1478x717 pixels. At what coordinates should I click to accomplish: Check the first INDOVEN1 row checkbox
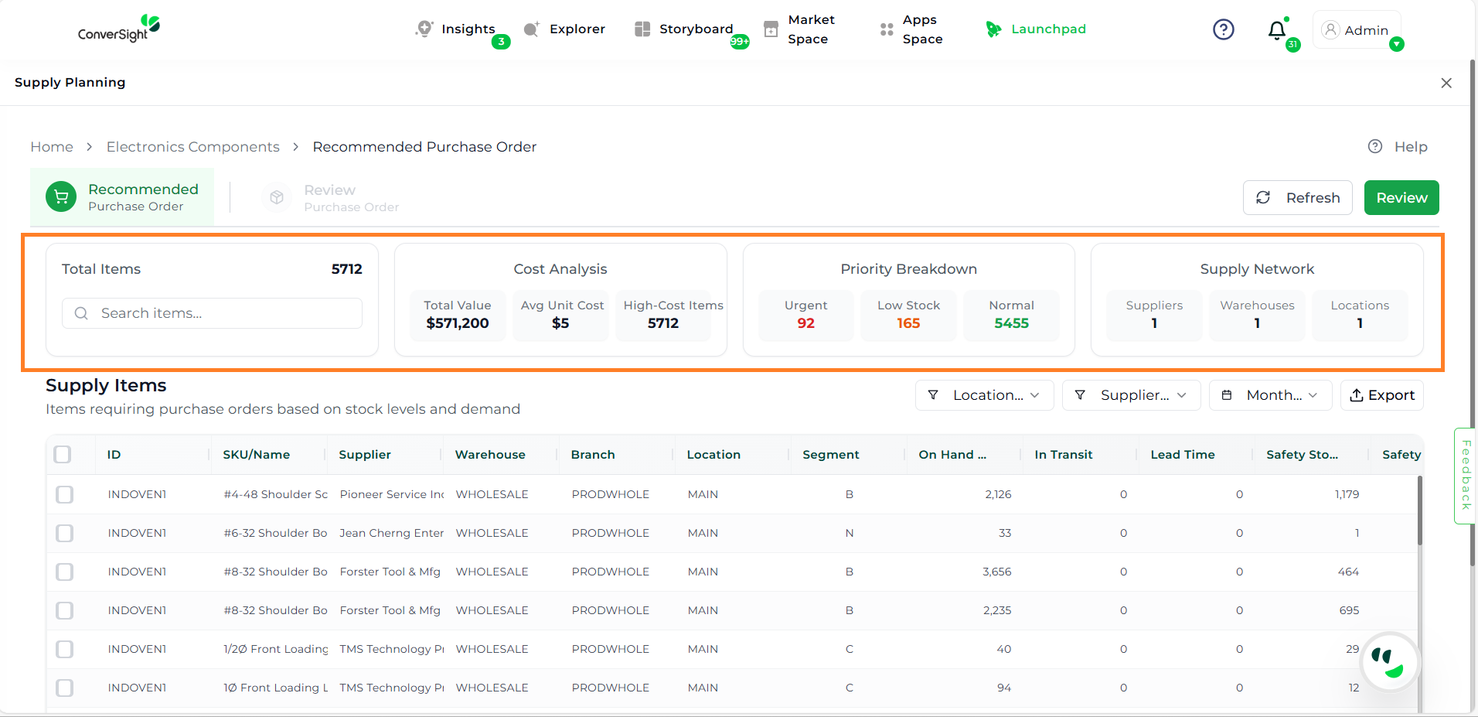tap(65, 494)
